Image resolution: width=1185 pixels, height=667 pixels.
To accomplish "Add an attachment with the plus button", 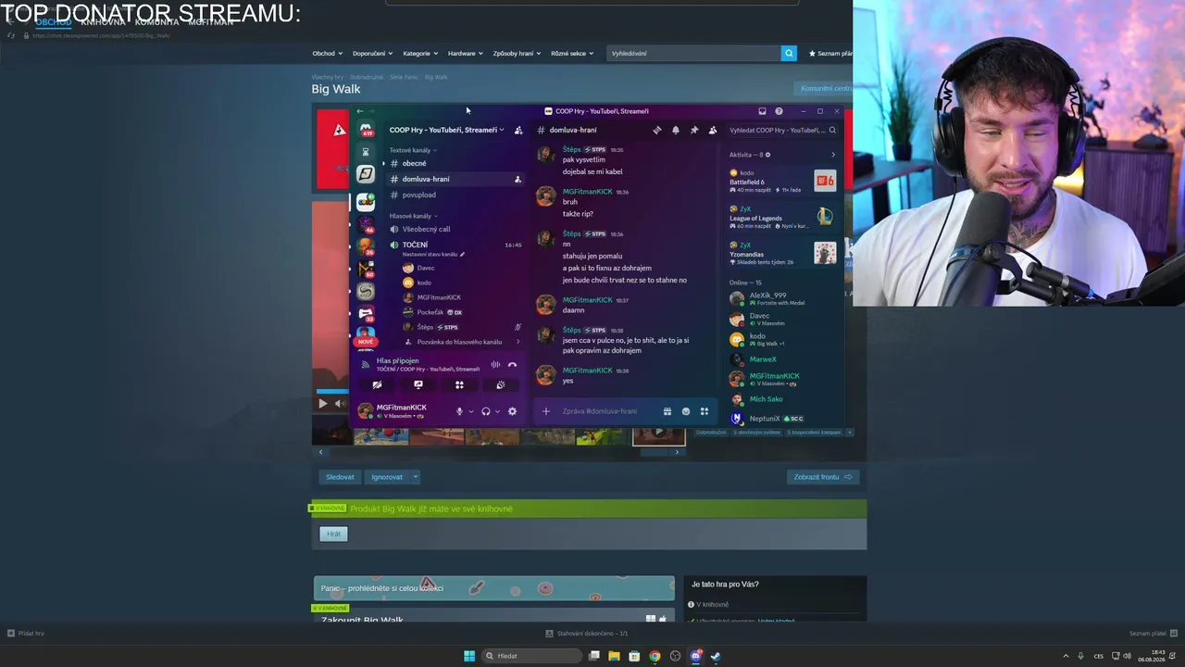I will pyautogui.click(x=546, y=411).
